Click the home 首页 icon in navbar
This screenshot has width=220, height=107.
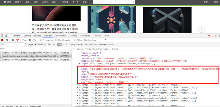point(5,2)
